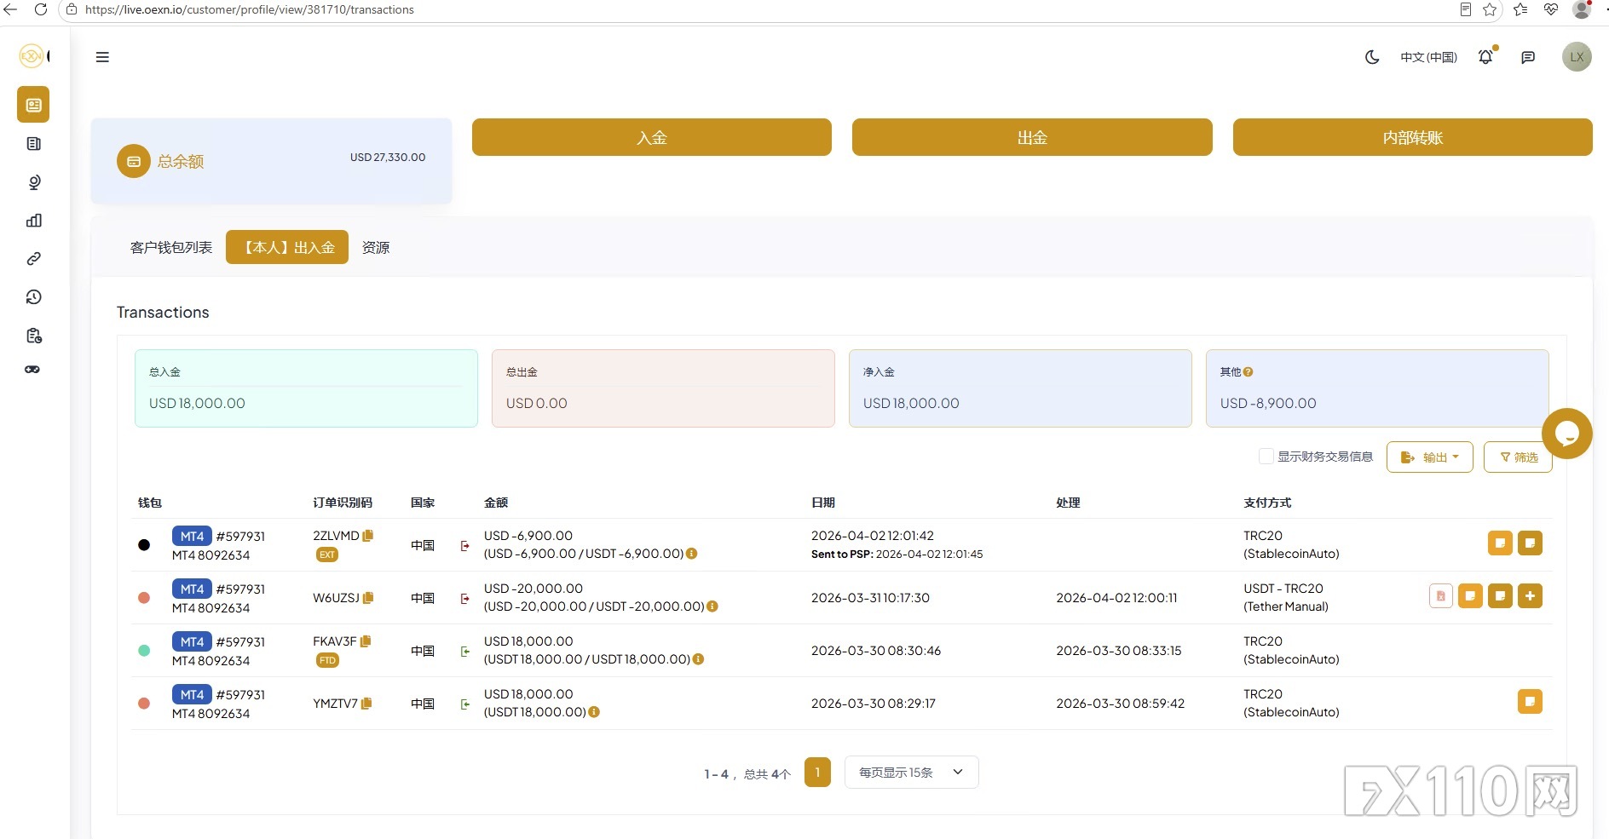The width and height of the screenshot is (1609, 839).
Task: Open the profile card sidebar icon
Action: click(x=33, y=105)
